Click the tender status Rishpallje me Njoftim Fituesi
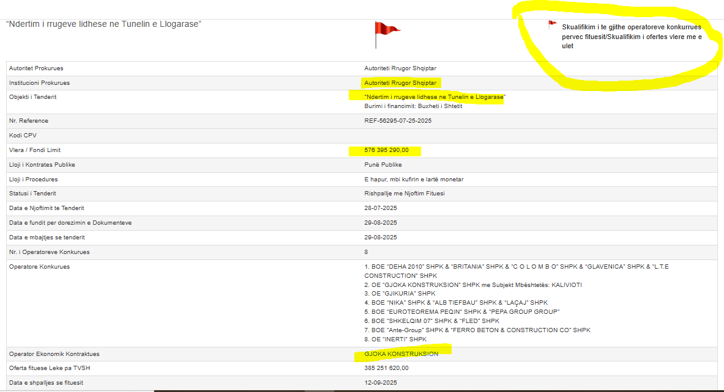Screen dimensions: 724x392 [405, 194]
